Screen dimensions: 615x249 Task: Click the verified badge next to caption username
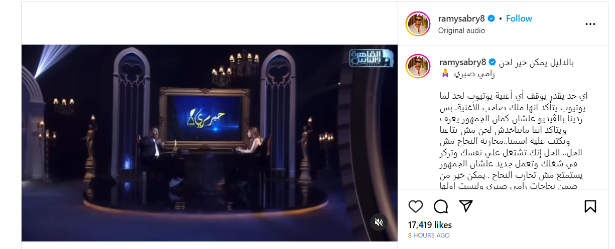coord(493,62)
